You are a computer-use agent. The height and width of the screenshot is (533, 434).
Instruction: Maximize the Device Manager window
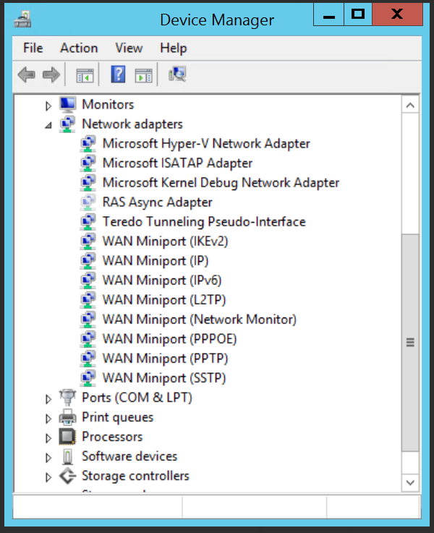358,14
